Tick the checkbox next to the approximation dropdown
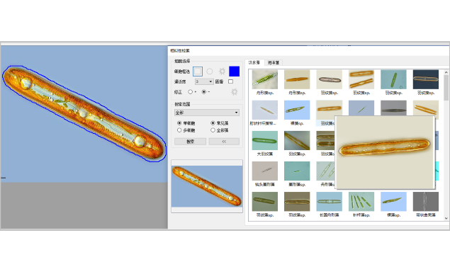This screenshot has height=274, width=450. coord(230,81)
